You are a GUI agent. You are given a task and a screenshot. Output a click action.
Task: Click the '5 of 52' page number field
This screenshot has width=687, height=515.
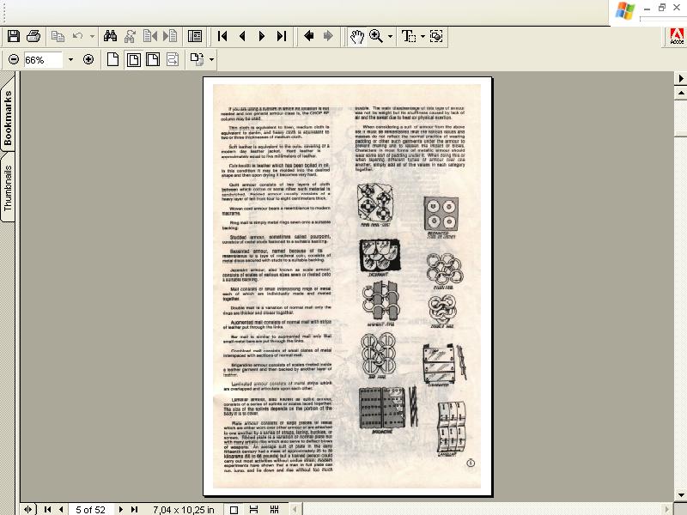pyautogui.click(x=91, y=510)
